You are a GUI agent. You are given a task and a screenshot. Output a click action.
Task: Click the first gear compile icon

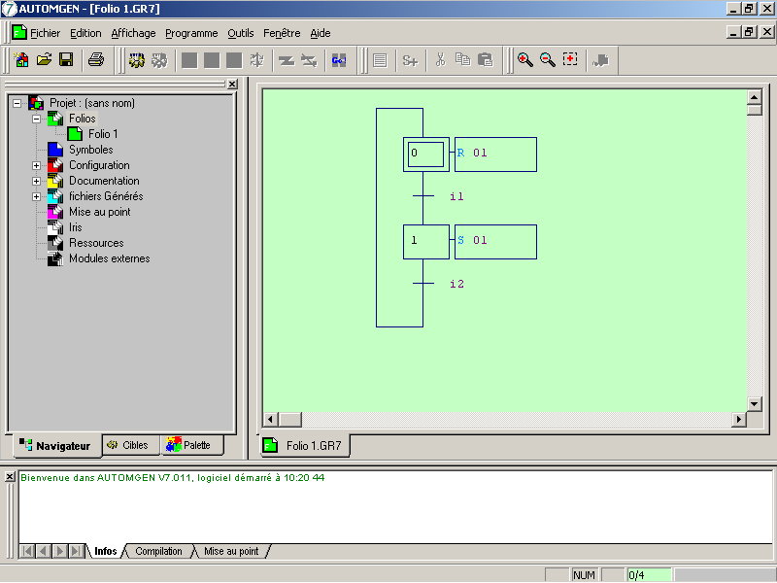tap(137, 60)
